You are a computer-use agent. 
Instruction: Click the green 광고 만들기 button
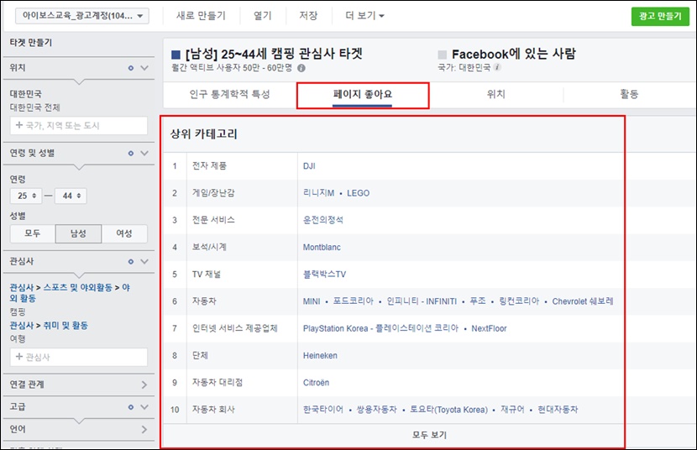pos(660,17)
